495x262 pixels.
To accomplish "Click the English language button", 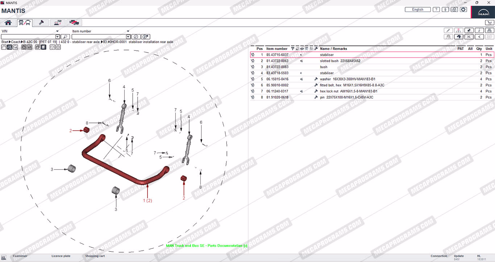I will [x=418, y=10].
